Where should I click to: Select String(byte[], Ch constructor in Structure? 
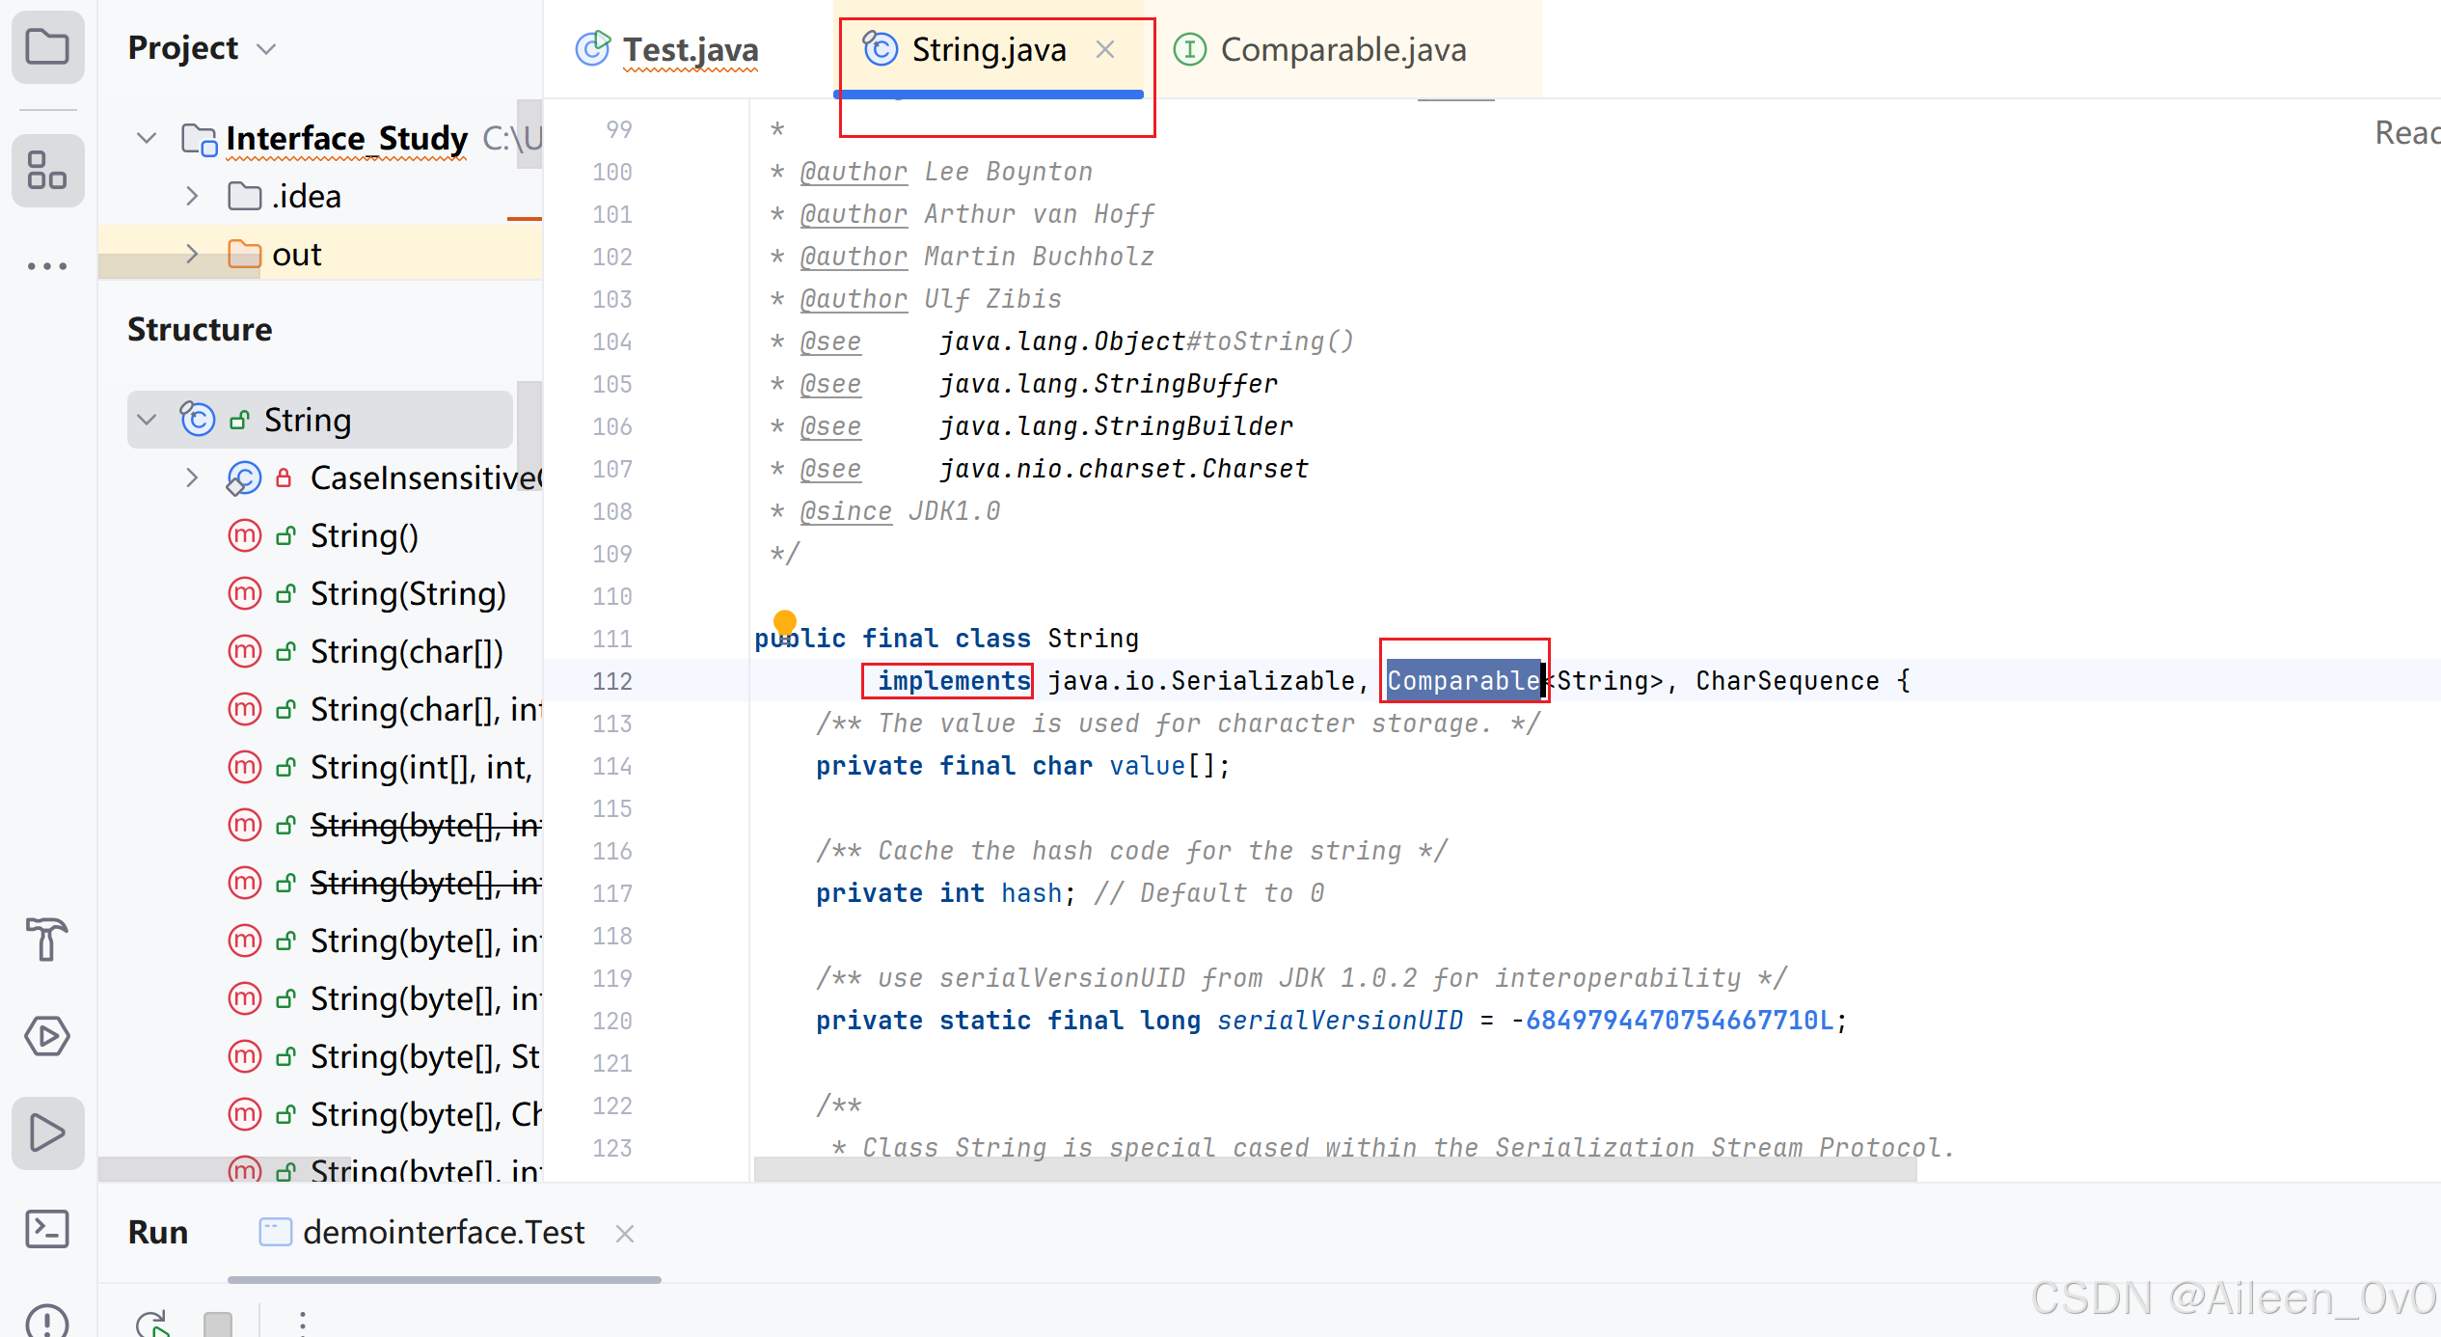(424, 1115)
